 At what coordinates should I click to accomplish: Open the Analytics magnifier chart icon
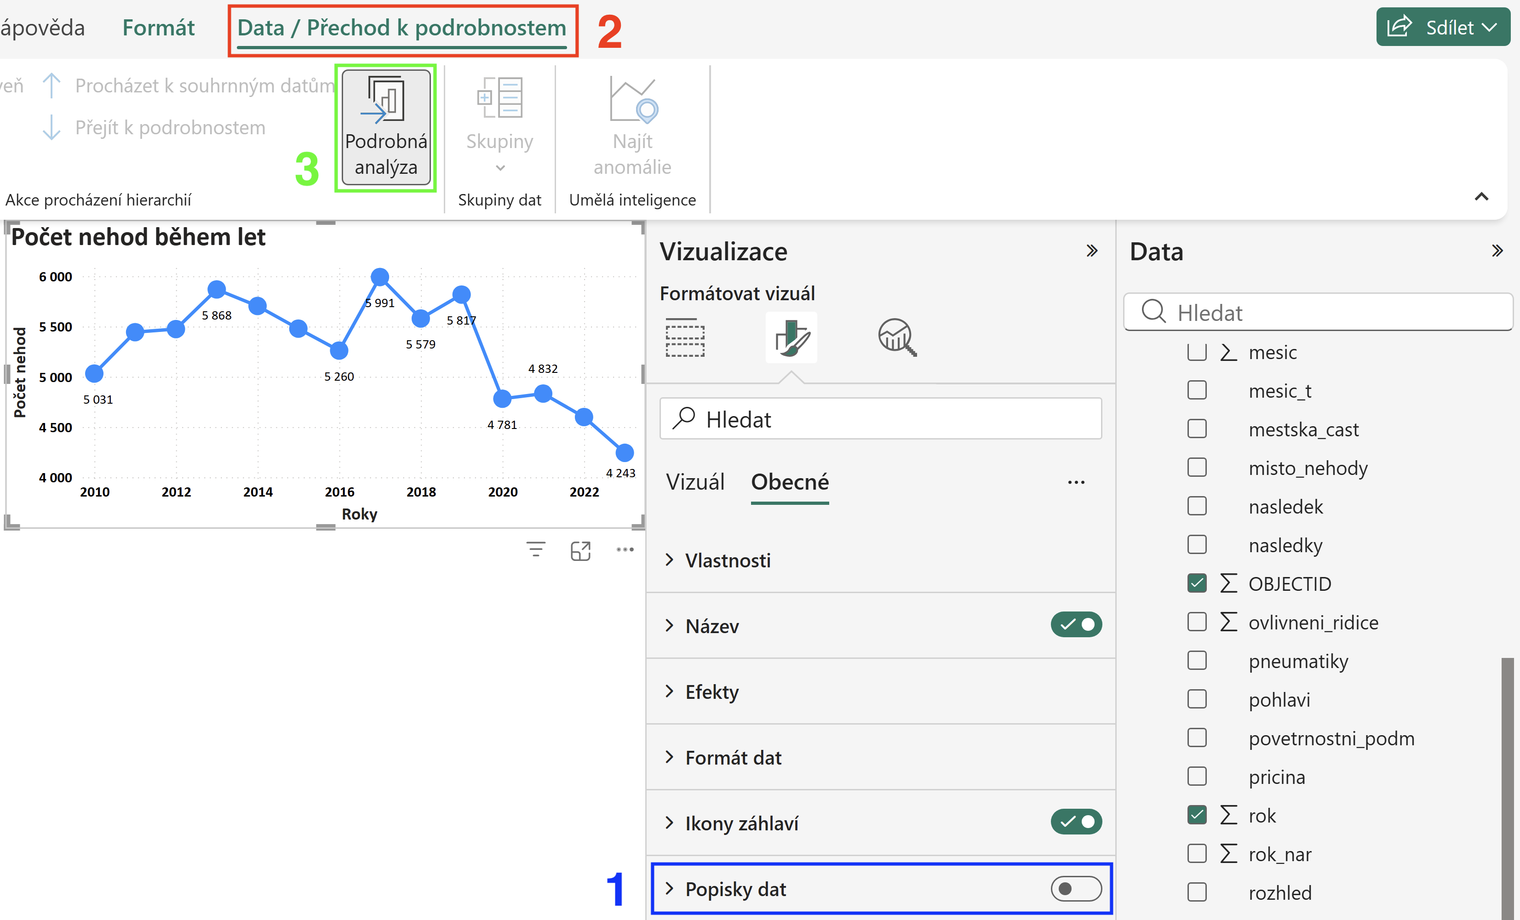click(x=897, y=337)
